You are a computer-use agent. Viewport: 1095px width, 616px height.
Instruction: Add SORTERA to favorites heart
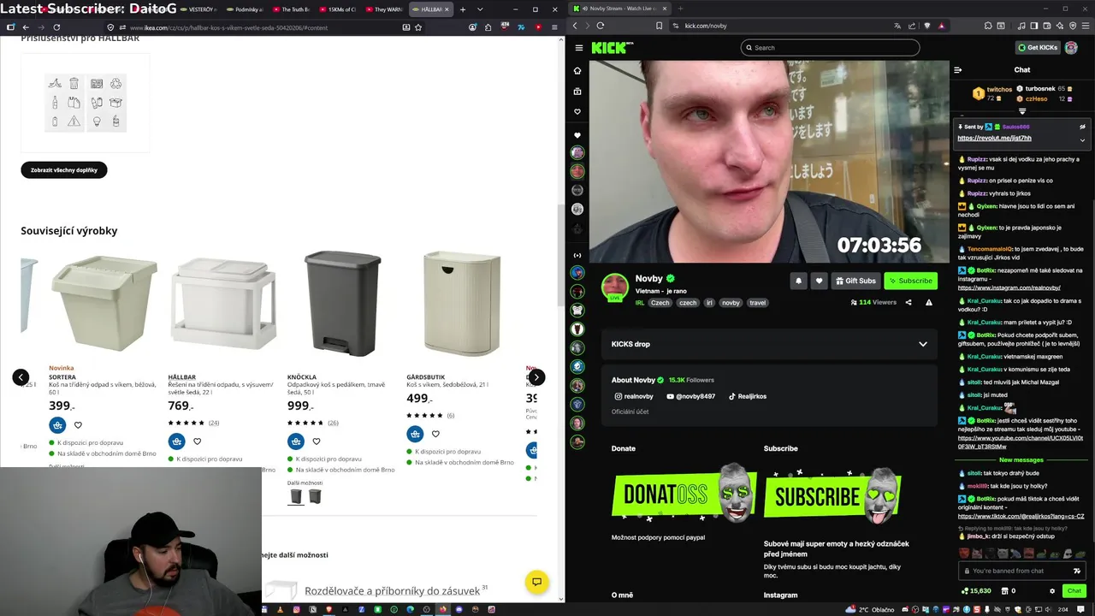pos(78,425)
